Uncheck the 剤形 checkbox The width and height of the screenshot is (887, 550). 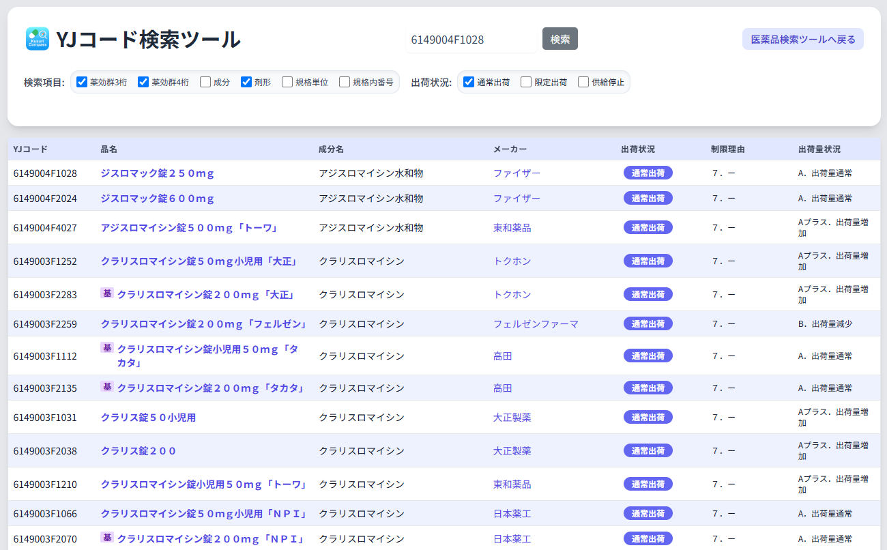tap(246, 81)
